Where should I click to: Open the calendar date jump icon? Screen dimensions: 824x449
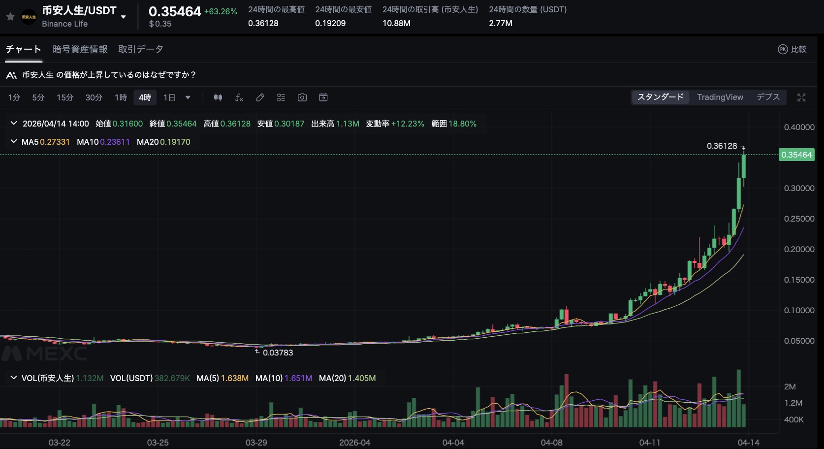click(x=323, y=97)
